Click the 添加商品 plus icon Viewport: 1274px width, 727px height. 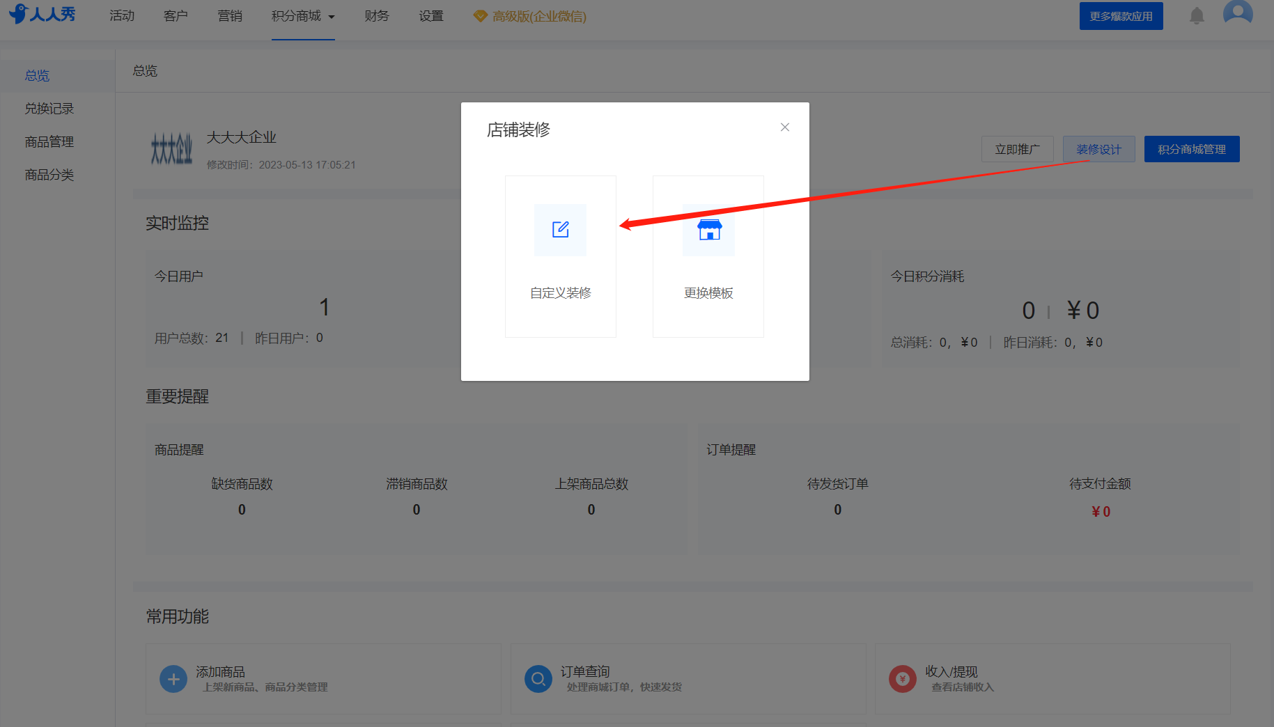(x=173, y=679)
